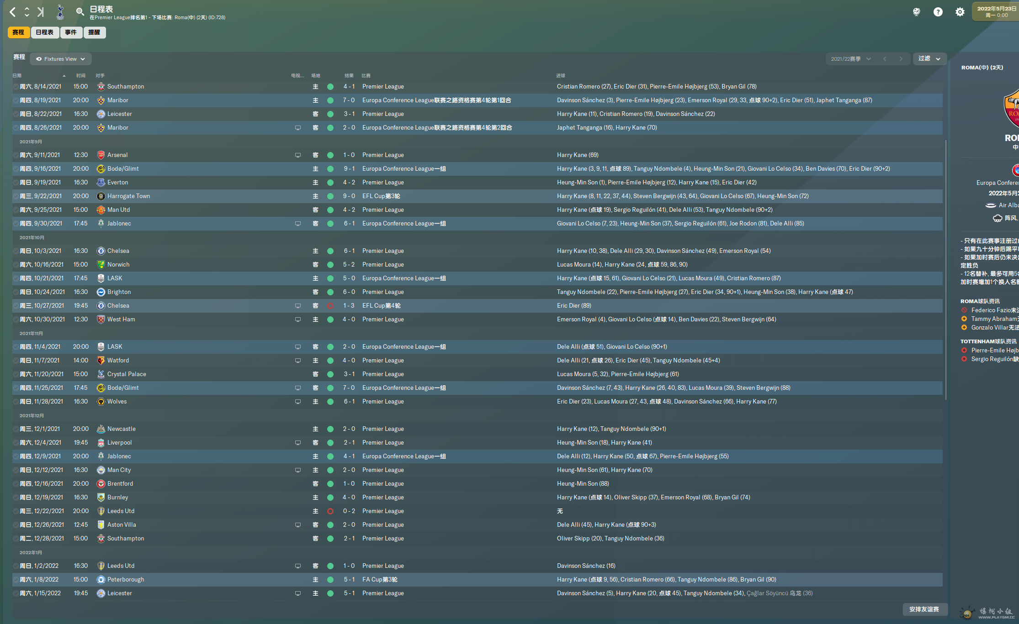Viewport: 1019px width, 624px height.
Task: Click the 安排友谊赛 button
Action: 924,609
